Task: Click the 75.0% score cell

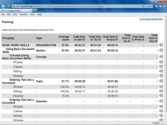Action: 65,96
